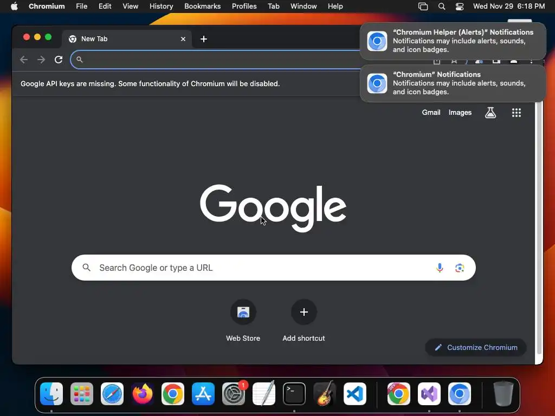Click the date and time in menu bar
Image resolution: width=555 pixels, height=416 pixels.
[508, 6]
